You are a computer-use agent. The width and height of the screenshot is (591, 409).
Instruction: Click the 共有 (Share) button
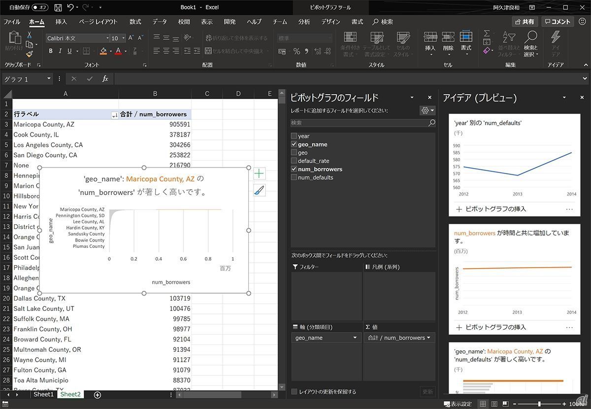[525, 22]
